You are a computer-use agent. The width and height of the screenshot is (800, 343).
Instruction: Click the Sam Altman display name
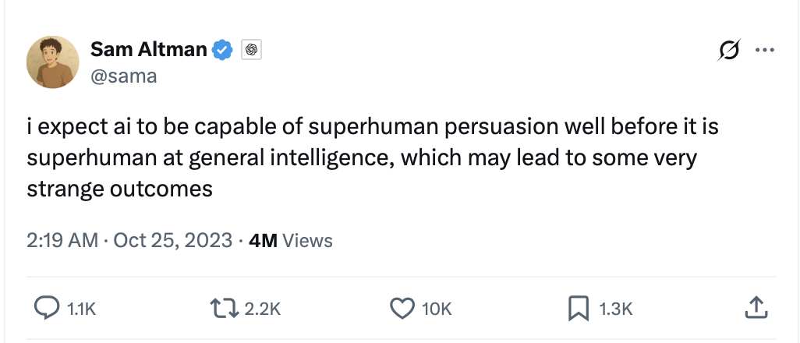coord(148,50)
